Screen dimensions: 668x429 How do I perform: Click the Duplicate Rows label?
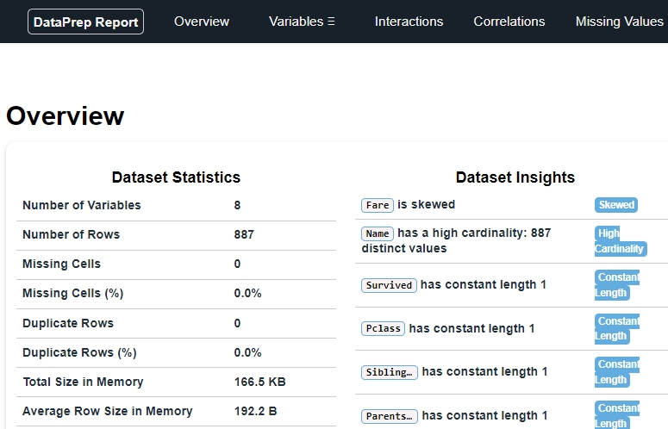pos(68,323)
